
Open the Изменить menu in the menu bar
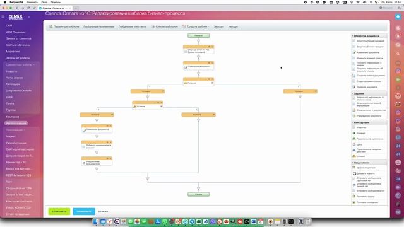click(32, 2)
